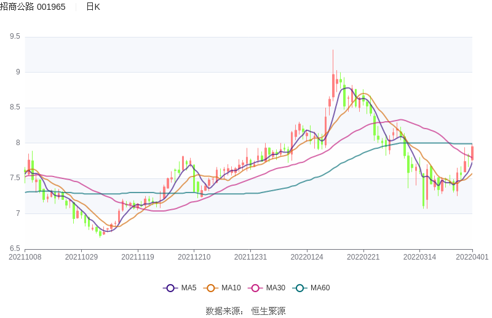
Task: Select the 20211008 date on the x-axis
Action: (25, 257)
